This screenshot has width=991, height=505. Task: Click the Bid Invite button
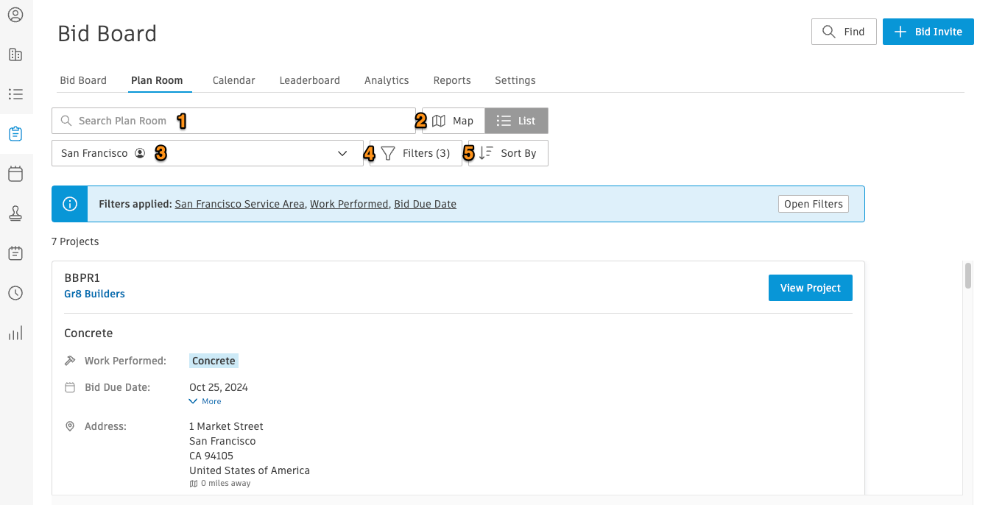click(928, 32)
